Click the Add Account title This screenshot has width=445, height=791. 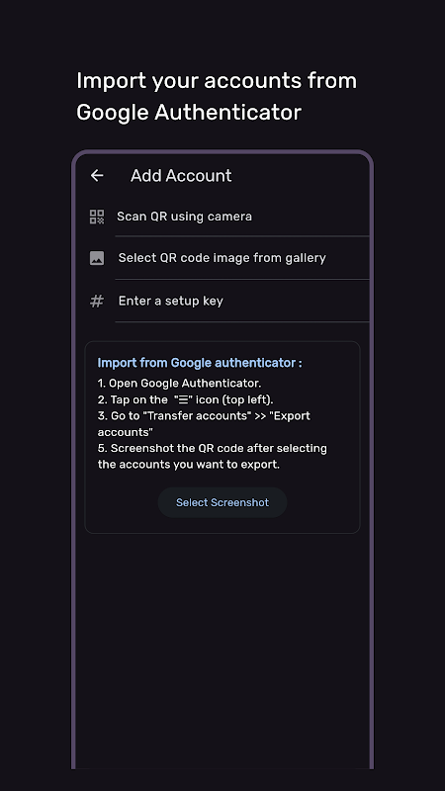pyautogui.click(x=181, y=176)
